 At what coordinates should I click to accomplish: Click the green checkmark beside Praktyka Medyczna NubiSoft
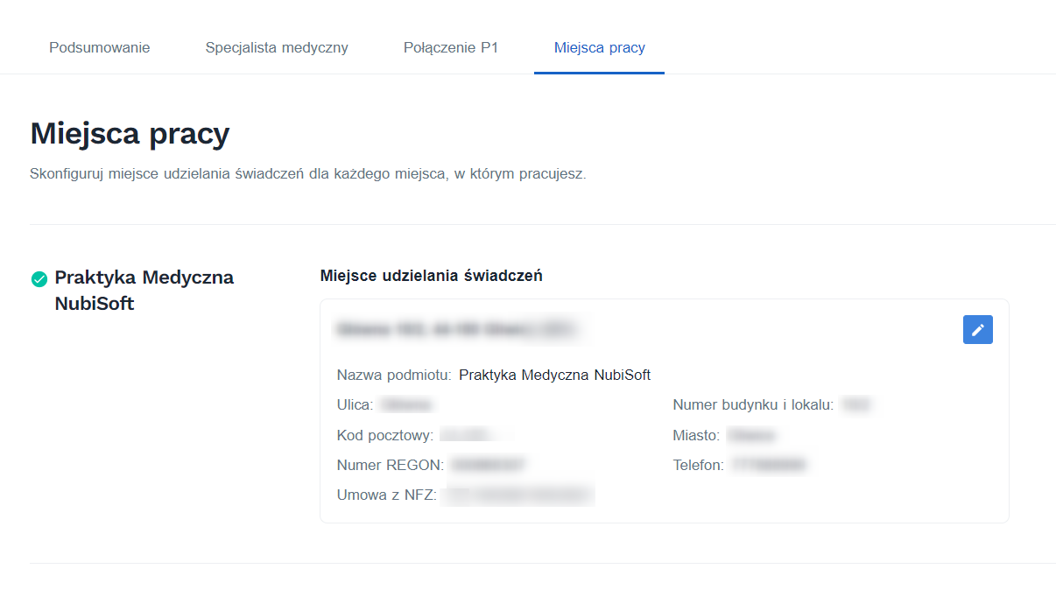38,278
